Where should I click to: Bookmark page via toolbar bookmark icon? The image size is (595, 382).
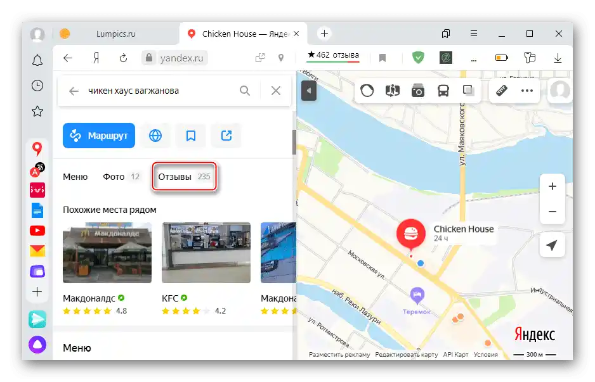coord(383,58)
